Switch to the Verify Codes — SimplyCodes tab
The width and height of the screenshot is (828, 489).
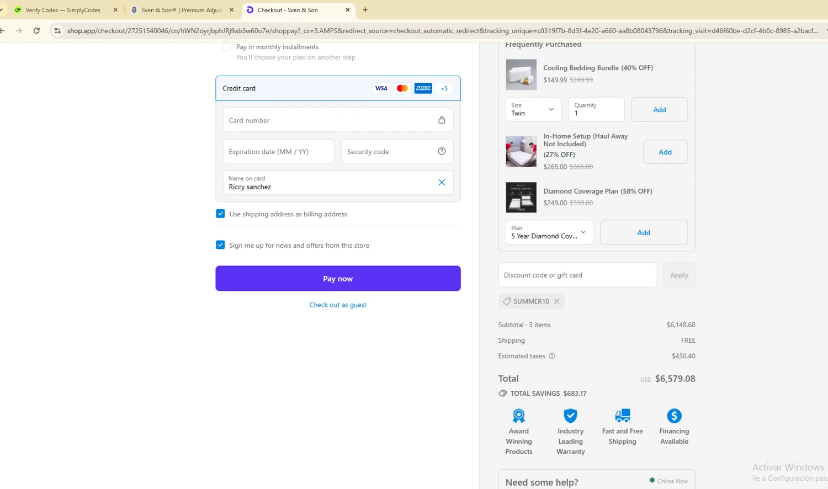click(x=62, y=10)
